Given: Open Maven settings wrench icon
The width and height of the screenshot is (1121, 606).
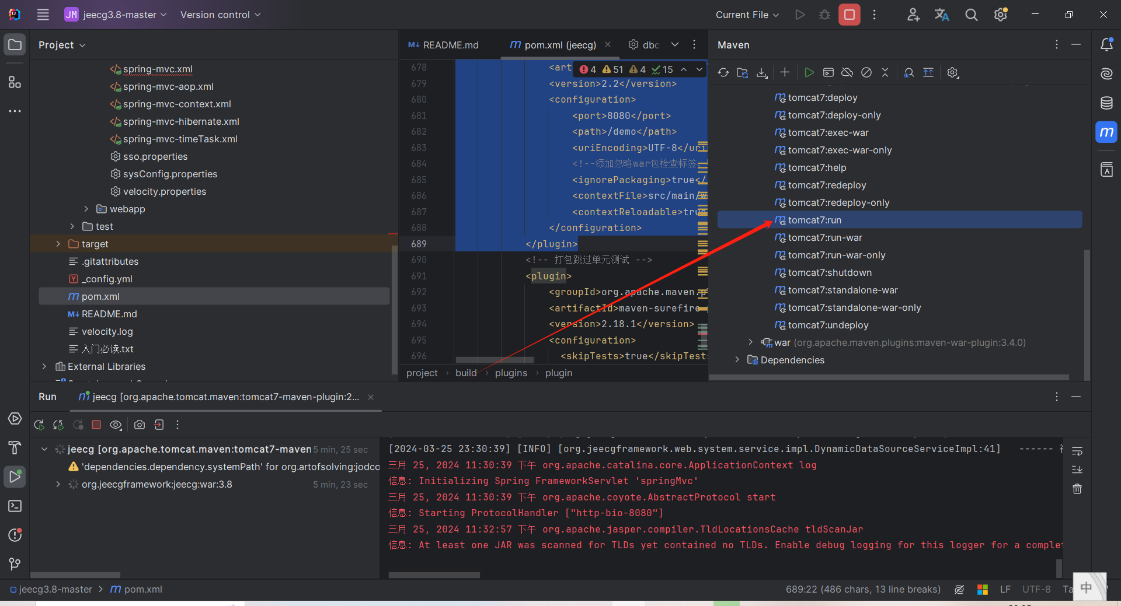Looking at the screenshot, I should point(953,72).
